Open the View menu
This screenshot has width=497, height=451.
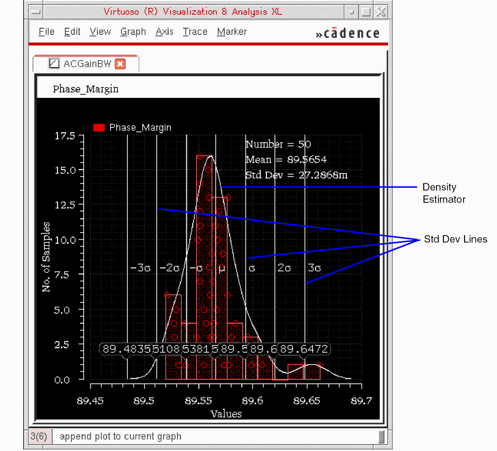tap(100, 32)
